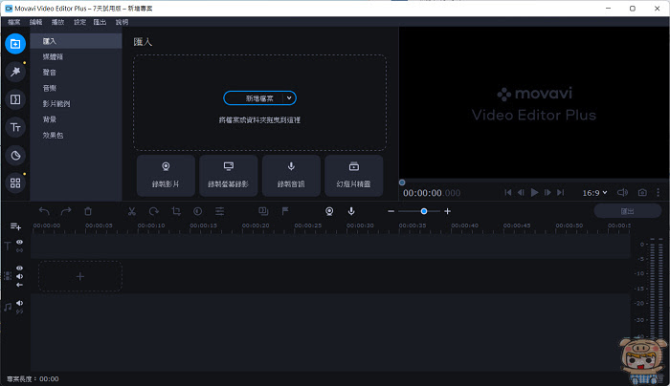
Task: Open the 匯出 (Export) menu in menu bar
Action: pyautogui.click(x=100, y=22)
